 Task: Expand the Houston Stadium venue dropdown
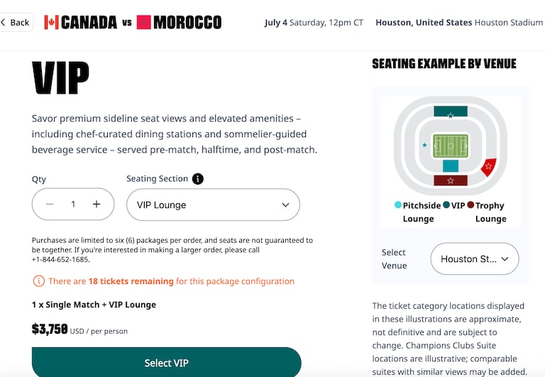475,259
